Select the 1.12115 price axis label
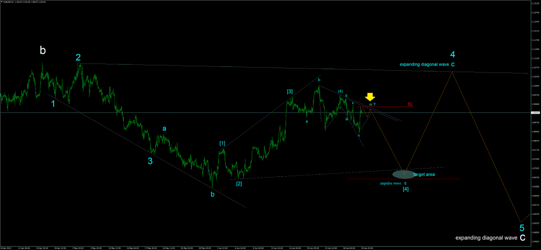Viewport: 541px width, 250px height. [535, 30]
